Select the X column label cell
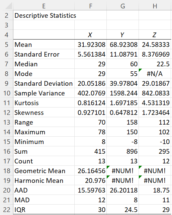 [x=91, y=35]
